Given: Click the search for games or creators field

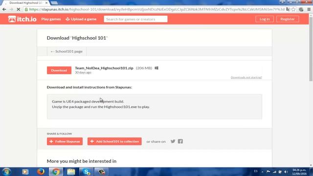Looking at the screenshot, I should [135, 19].
